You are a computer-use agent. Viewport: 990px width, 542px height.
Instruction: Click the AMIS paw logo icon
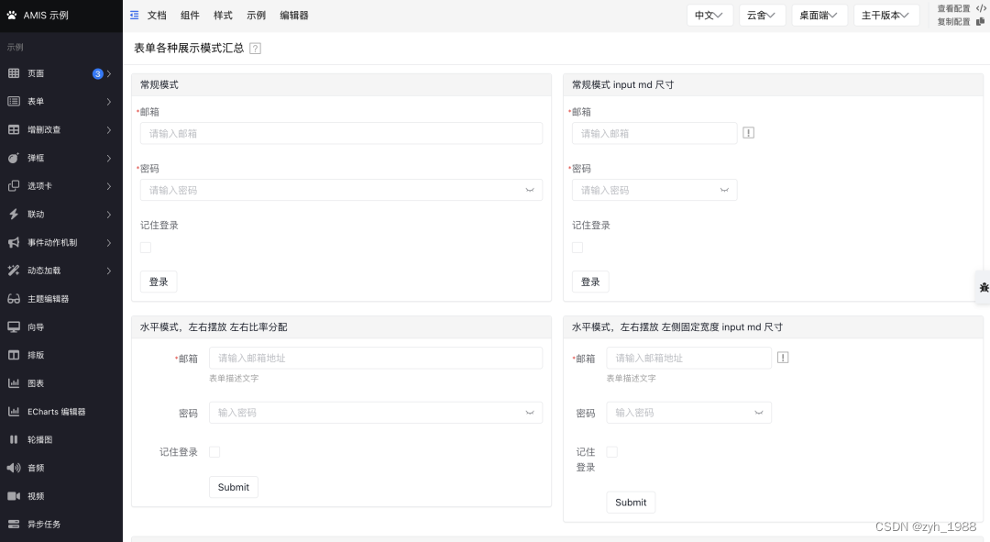(11, 16)
